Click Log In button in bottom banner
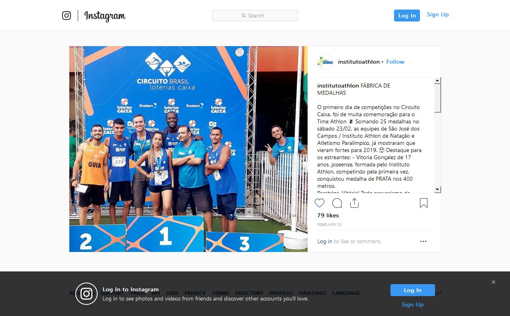 tap(413, 290)
